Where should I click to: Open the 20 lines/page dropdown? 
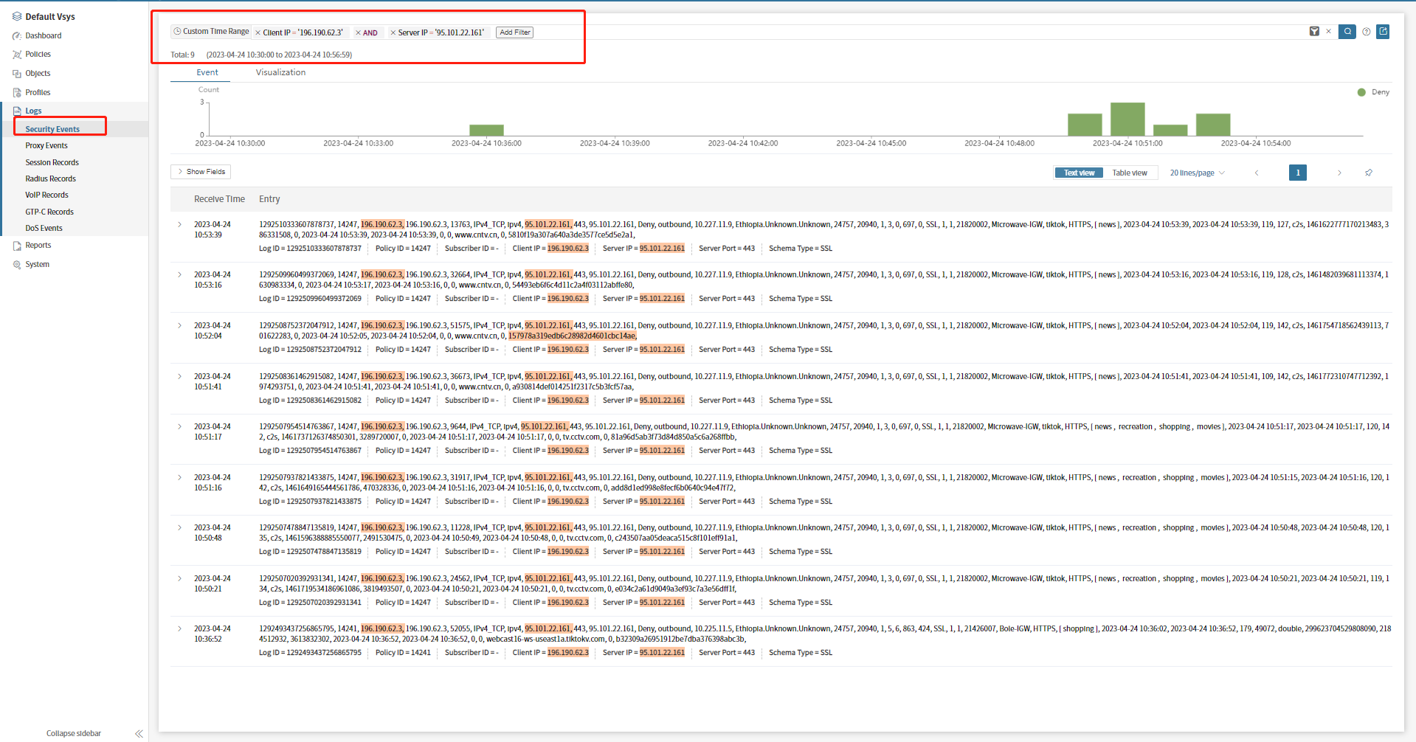point(1197,173)
